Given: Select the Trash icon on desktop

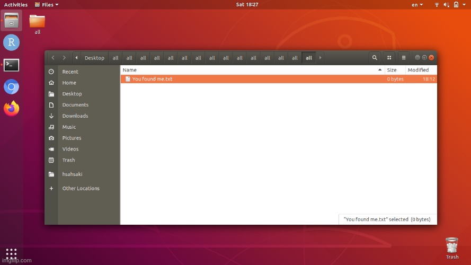Looking at the screenshot, I should tap(452, 248).
